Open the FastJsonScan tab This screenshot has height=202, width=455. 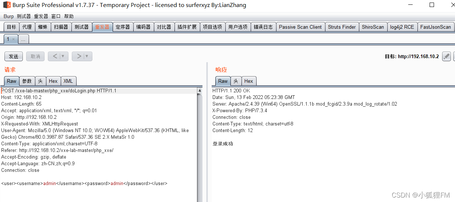pos(436,27)
